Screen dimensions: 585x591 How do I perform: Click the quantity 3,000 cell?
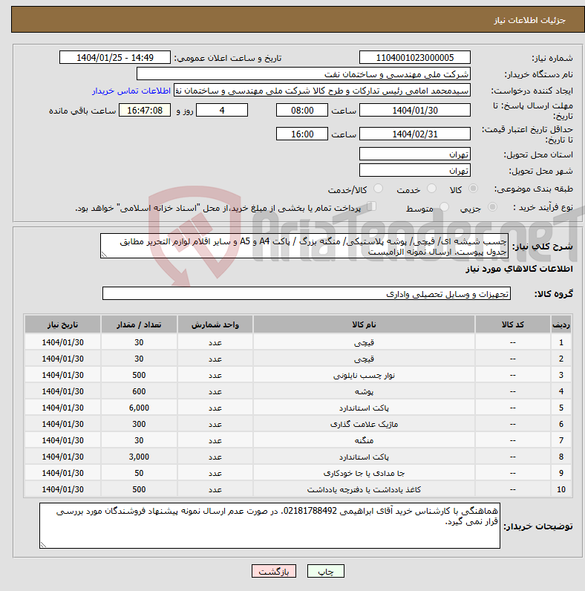(139, 457)
